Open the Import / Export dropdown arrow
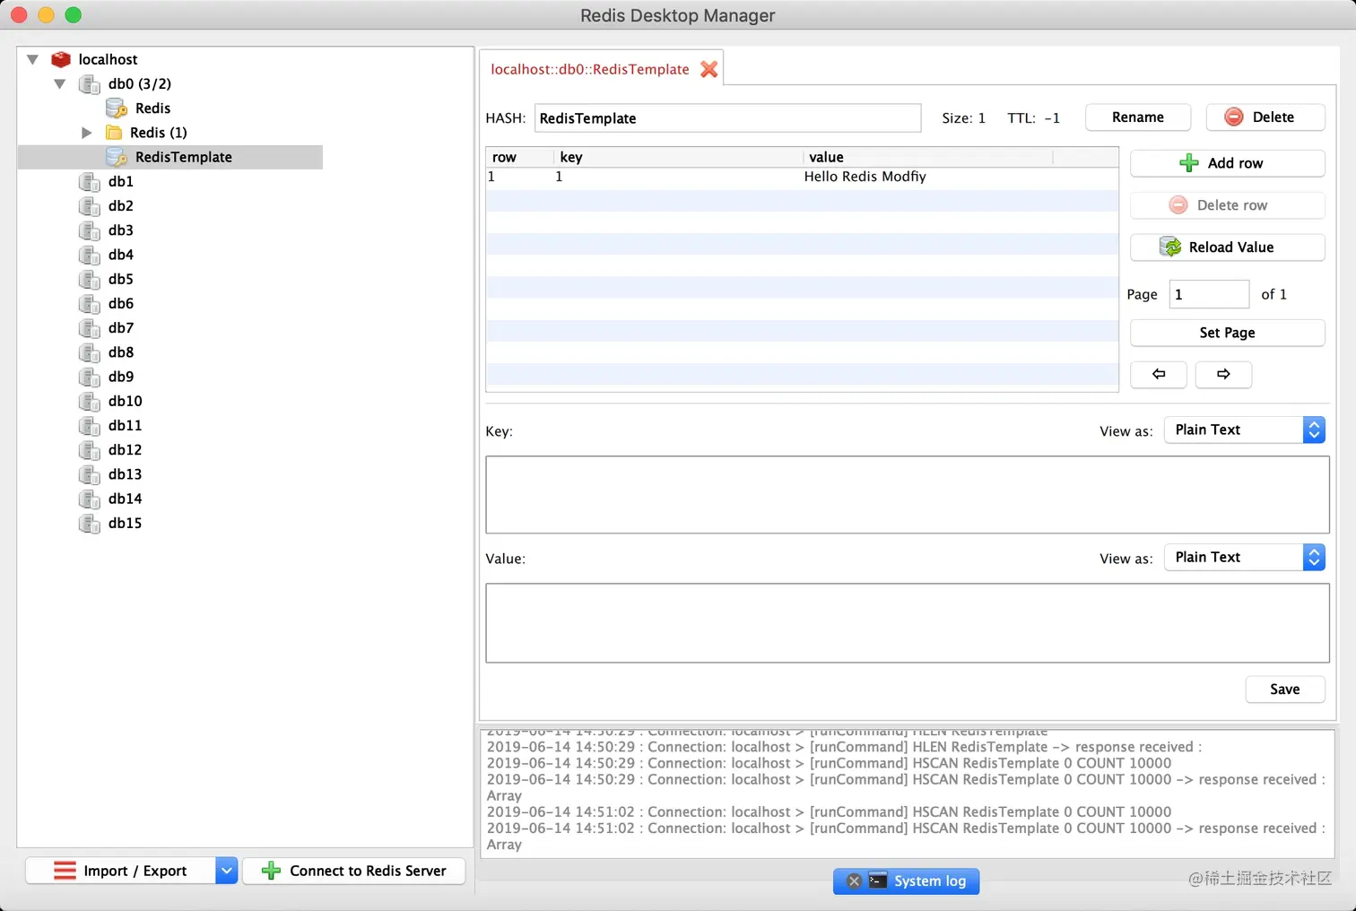1356x911 pixels. click(227, 871)
